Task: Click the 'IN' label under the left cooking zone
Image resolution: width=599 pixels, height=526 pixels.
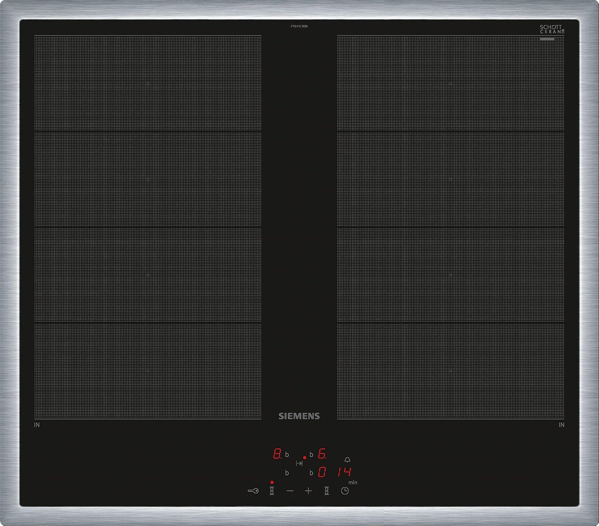Action: click(37, 425)
